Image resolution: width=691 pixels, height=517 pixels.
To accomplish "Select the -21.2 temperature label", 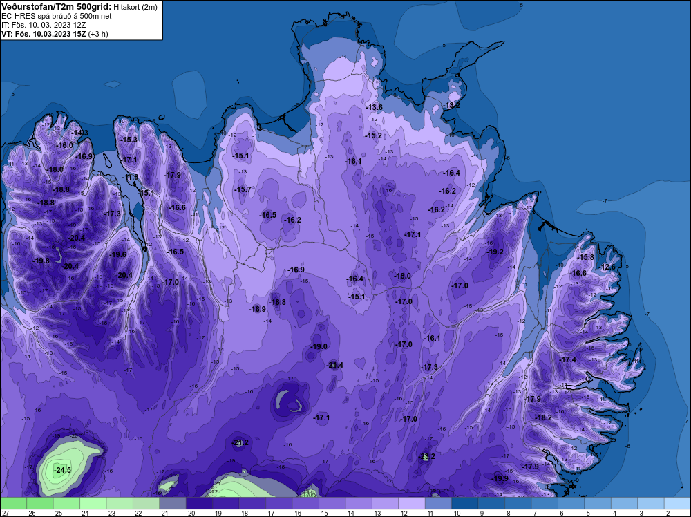I will click(240, 442).
